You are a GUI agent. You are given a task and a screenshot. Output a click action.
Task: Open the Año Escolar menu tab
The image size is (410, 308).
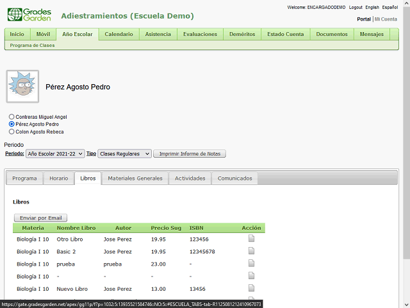click(78, 34)
